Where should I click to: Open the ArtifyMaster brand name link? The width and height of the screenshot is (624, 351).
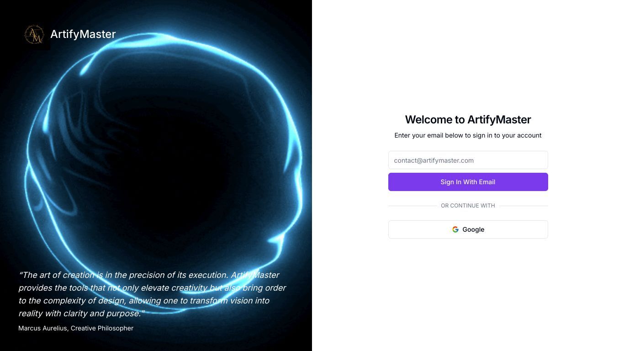(83, 34)
